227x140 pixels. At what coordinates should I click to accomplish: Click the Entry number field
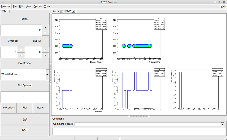coord(21,30)
